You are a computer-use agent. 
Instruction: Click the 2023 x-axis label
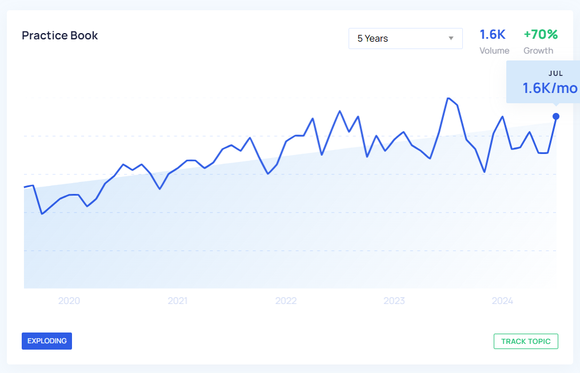[394, 301]
